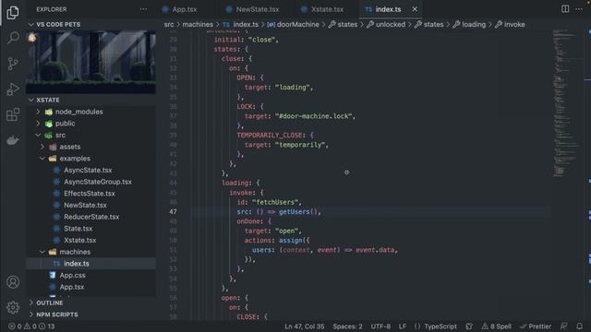Click the pet in VS Code Pets panel

tap(32, 37)
